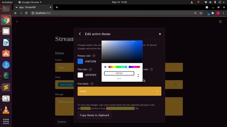The image size is (227, 127).
Task: Open the system status menu arrow
Action: pyautogui.click(x=224, y=2)
